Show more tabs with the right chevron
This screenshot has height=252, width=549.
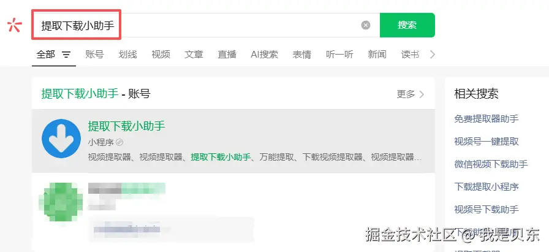coord(433,55)
